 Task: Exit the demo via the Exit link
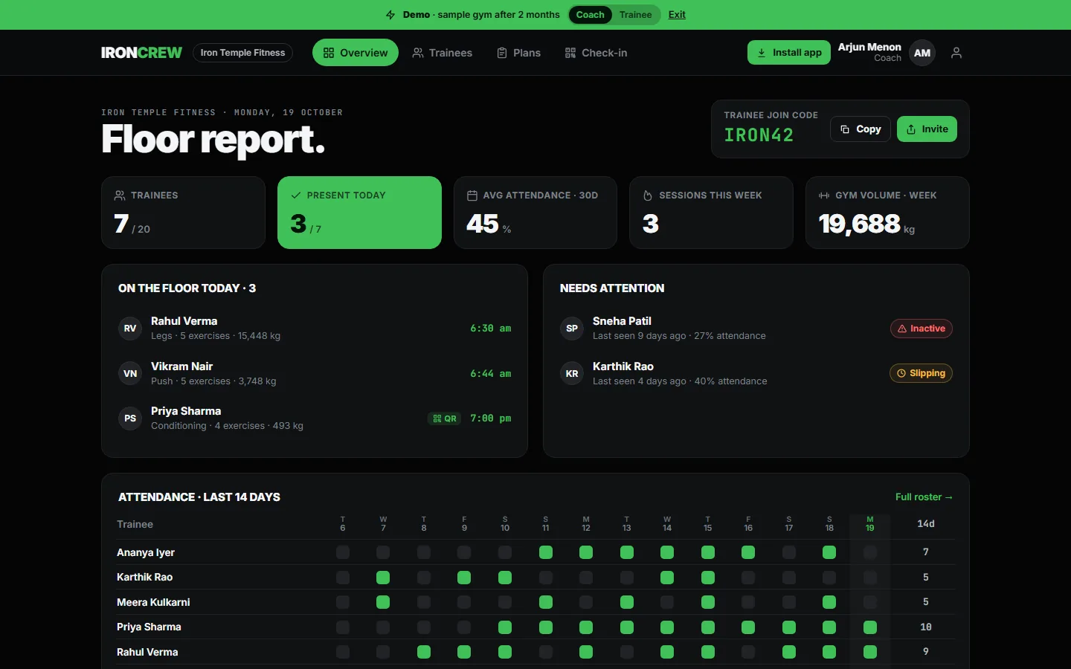[677, 15]
